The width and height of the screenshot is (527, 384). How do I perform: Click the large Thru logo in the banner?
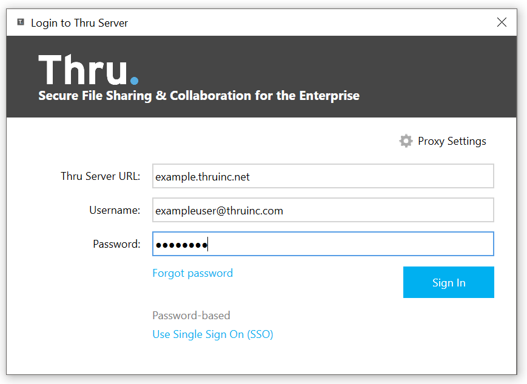coord(89,70)
